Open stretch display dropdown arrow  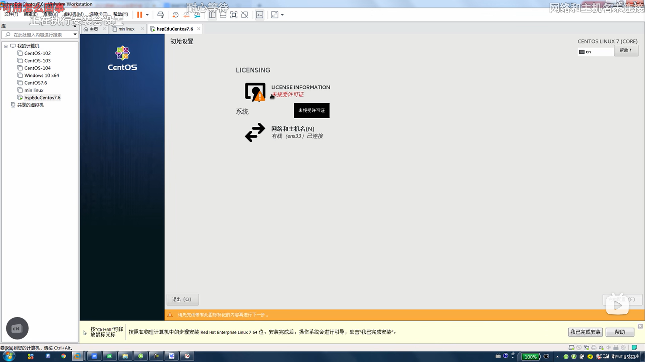(x=282, y=15)
